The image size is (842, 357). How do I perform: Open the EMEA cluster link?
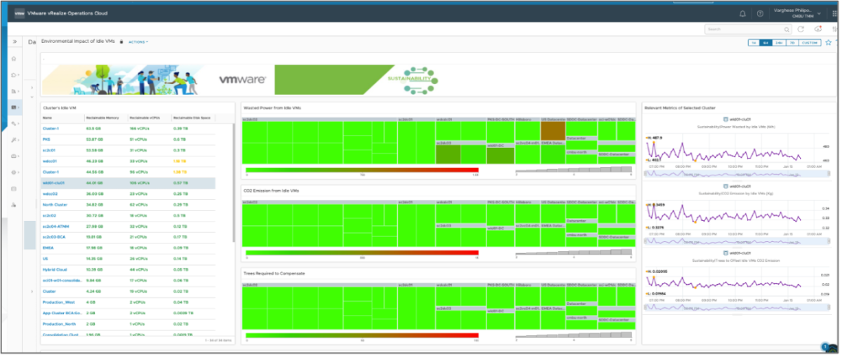coord(47,248)
